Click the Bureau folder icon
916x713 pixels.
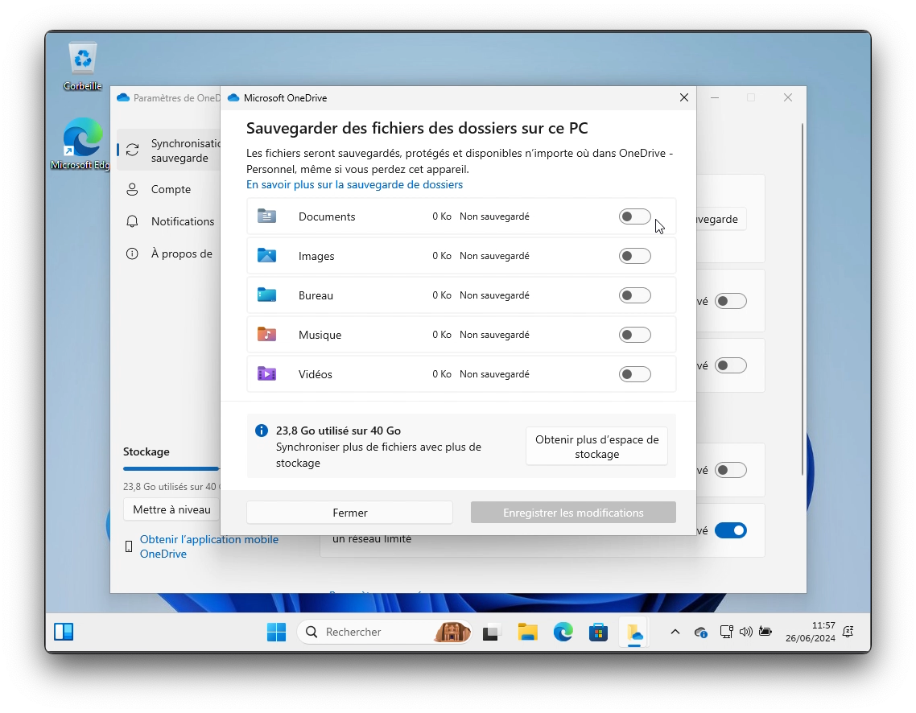pyautogui.click(x=266, y=295)
